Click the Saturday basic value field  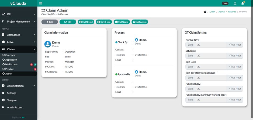coord(211,56)
